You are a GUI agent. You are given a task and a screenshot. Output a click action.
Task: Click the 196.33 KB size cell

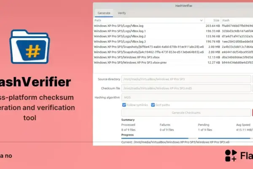(x=213, y=31)
